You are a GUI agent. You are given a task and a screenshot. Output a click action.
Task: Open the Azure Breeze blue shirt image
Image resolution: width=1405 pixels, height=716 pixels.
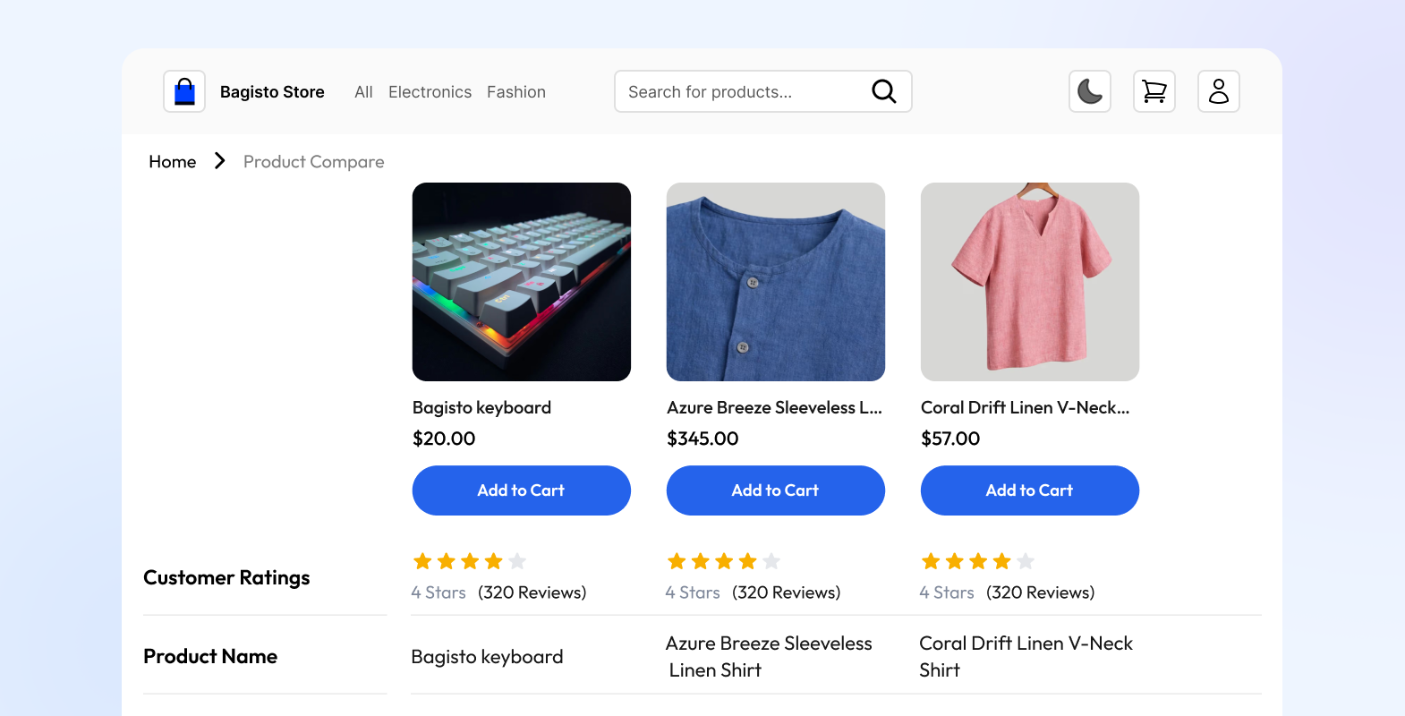(x=776, y=282)
